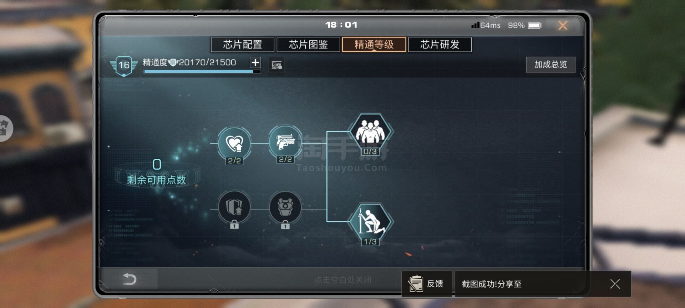Viewport: 685px width, 308px height.
Task: Open the three-person squad hexagon skill
Action: [370, 132]
